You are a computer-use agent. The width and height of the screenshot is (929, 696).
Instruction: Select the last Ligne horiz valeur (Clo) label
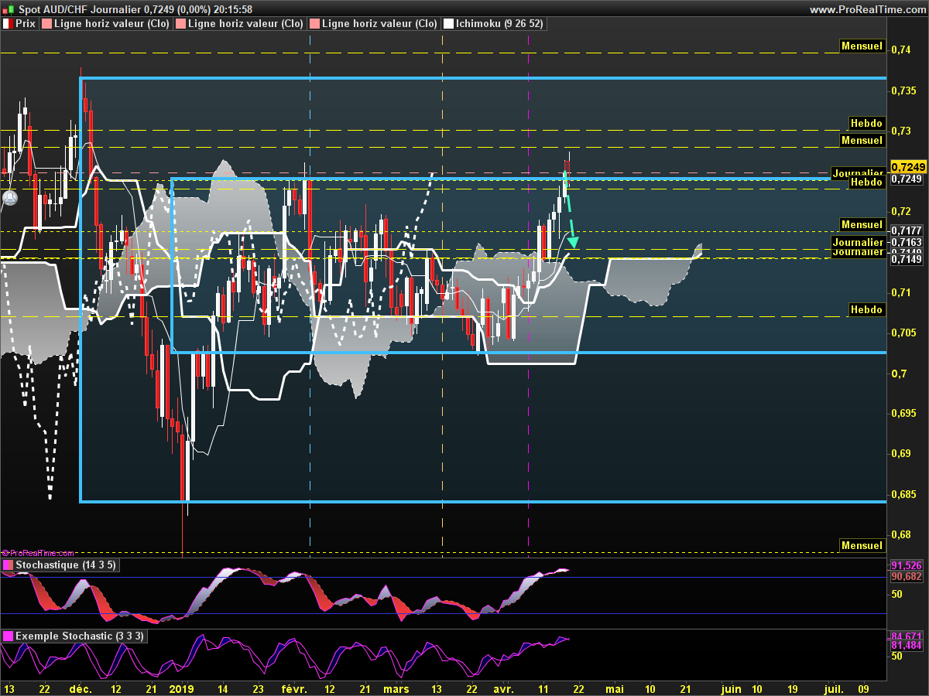point(379,24)
